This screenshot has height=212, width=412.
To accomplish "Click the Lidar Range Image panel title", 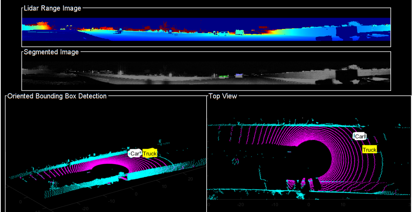I will (52, 8).
